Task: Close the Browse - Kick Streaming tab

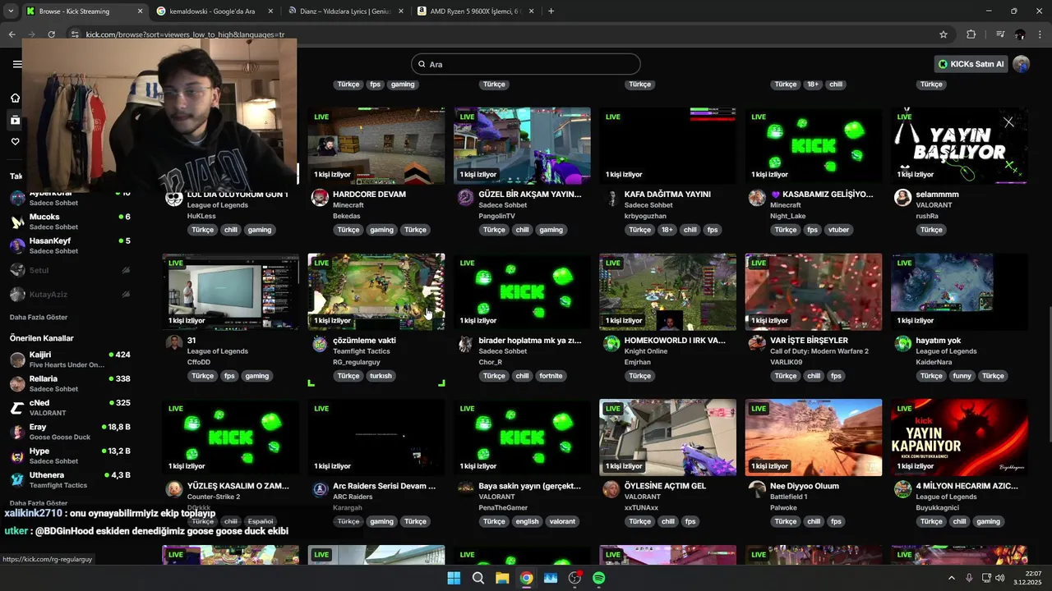Action: click(x=140, y=11)
